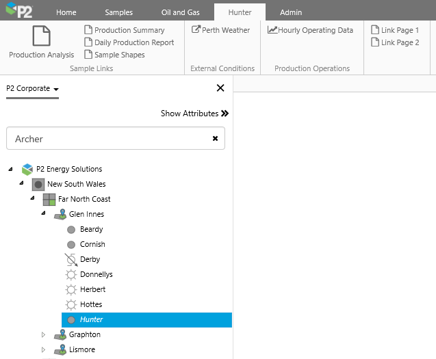
Task: Click the Far North Coast grid icon
Action: coord(49,199)
